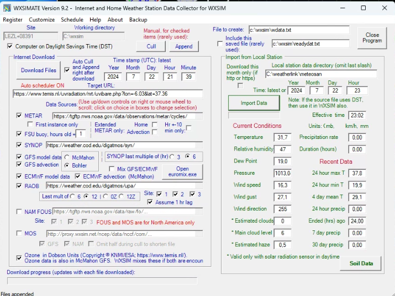Click the Target URL input field

pyautogui.click(x=108, y=94)
